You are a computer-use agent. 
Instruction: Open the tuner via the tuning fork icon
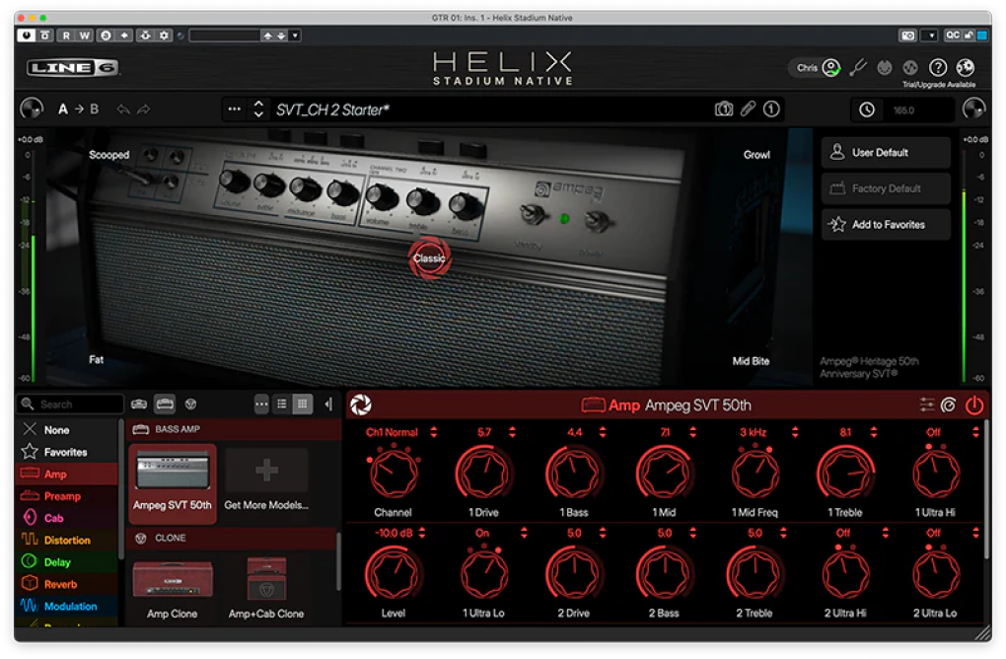click(x=858, y=67)
